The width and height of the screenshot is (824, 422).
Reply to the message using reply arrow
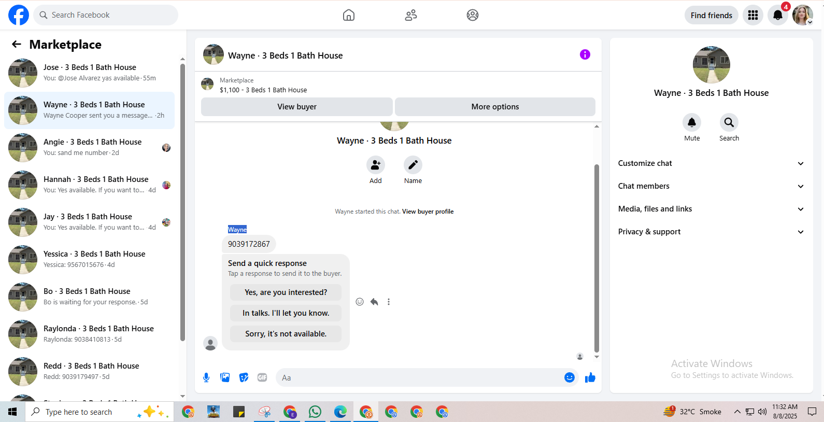(374, 302)
